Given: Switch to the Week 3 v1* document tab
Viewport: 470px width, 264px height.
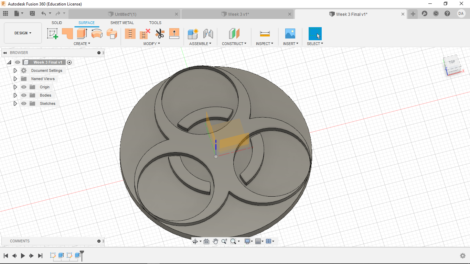Looking at the screenshot, I should [x=238, y=14].
